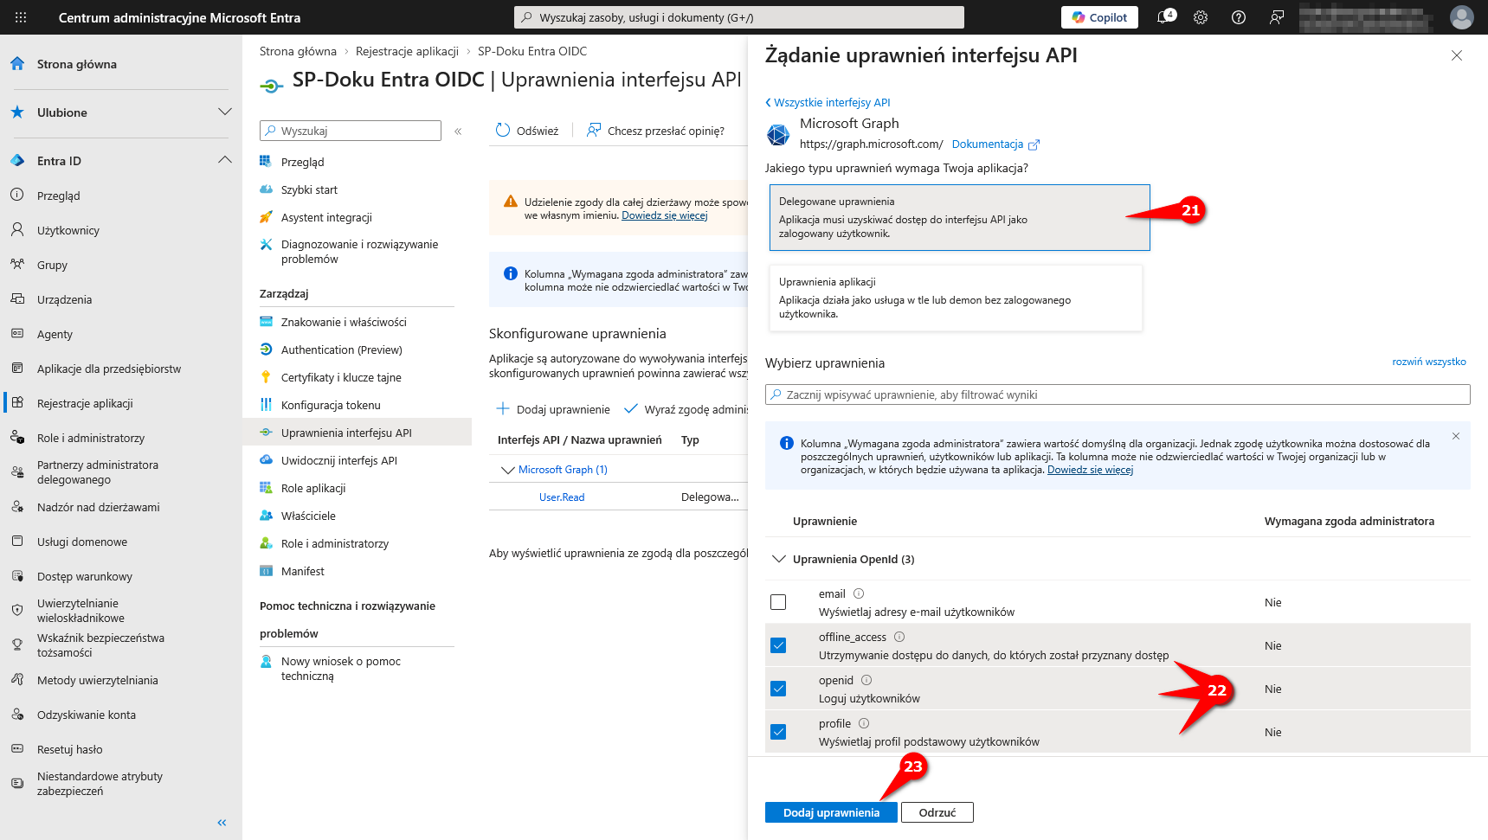The width and height of the screenshot is (1488, 840).
Task: Click rozwiń wszystko to expand all
Action: pyautogui.click(x=1428, y=362)
